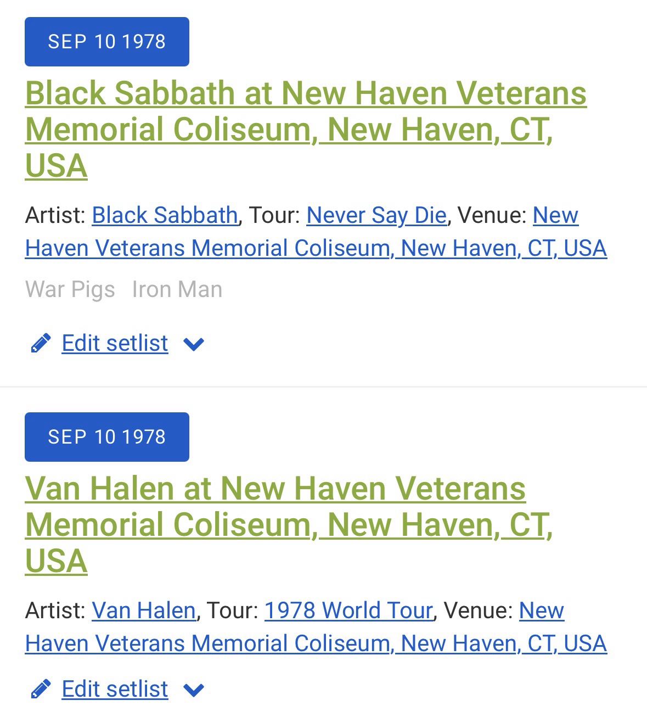Open the venue link in Van Halen entry
The image size is (647, 728).
316,643
